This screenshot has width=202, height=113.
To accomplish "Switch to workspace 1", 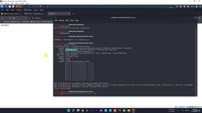I will (x=26, y=6).
